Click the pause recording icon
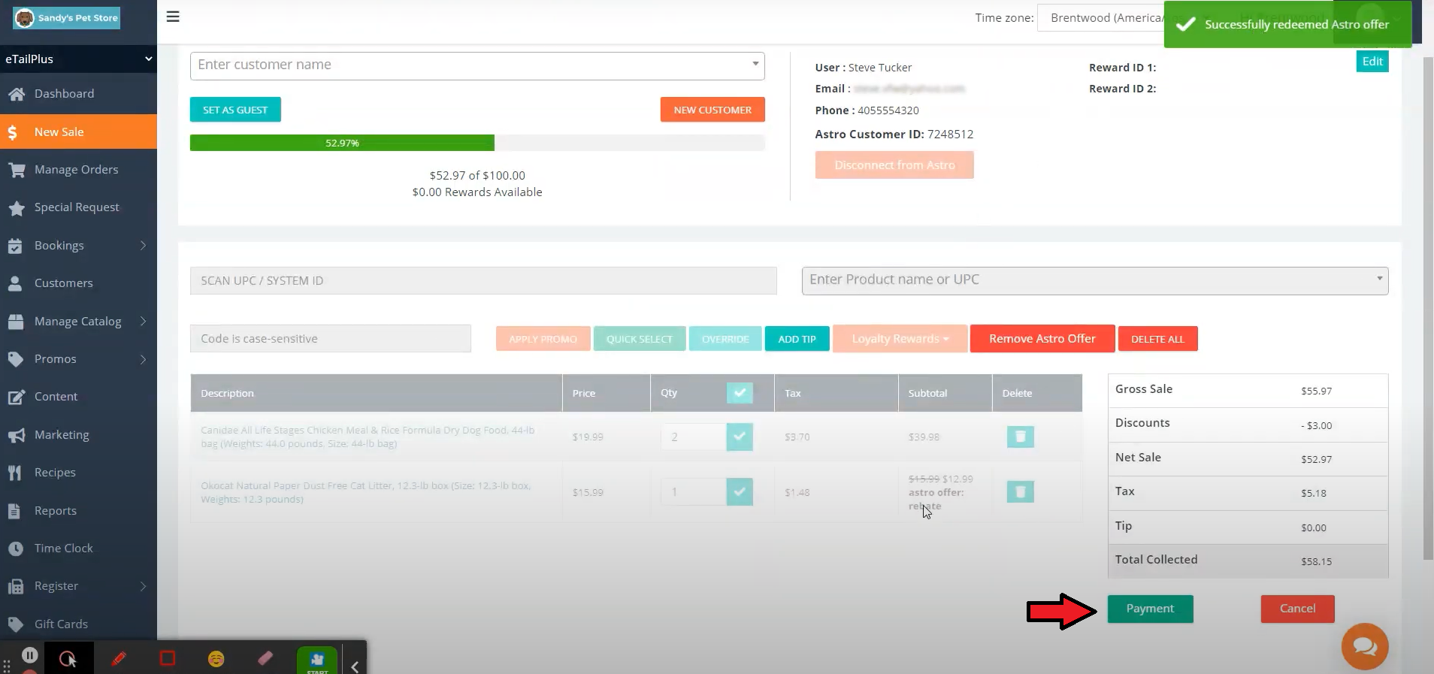 coord(29,655)
